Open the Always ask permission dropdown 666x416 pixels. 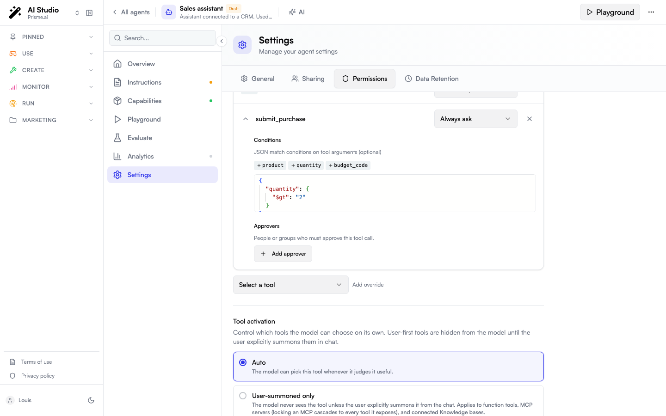pos(476,119)
